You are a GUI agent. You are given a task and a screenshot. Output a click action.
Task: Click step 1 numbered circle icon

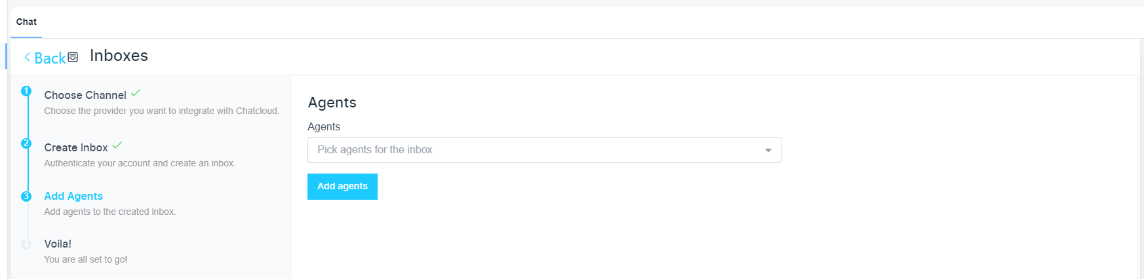[26, 91]
